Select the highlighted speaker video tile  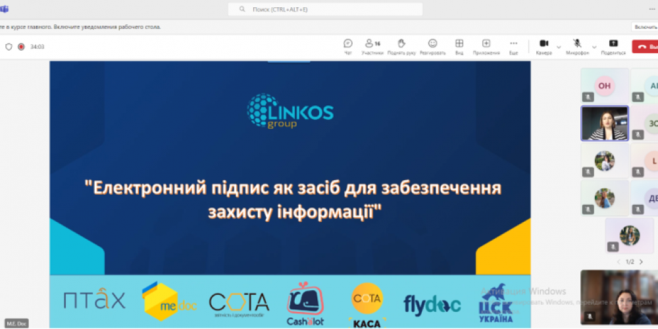(x=604, y=124)
